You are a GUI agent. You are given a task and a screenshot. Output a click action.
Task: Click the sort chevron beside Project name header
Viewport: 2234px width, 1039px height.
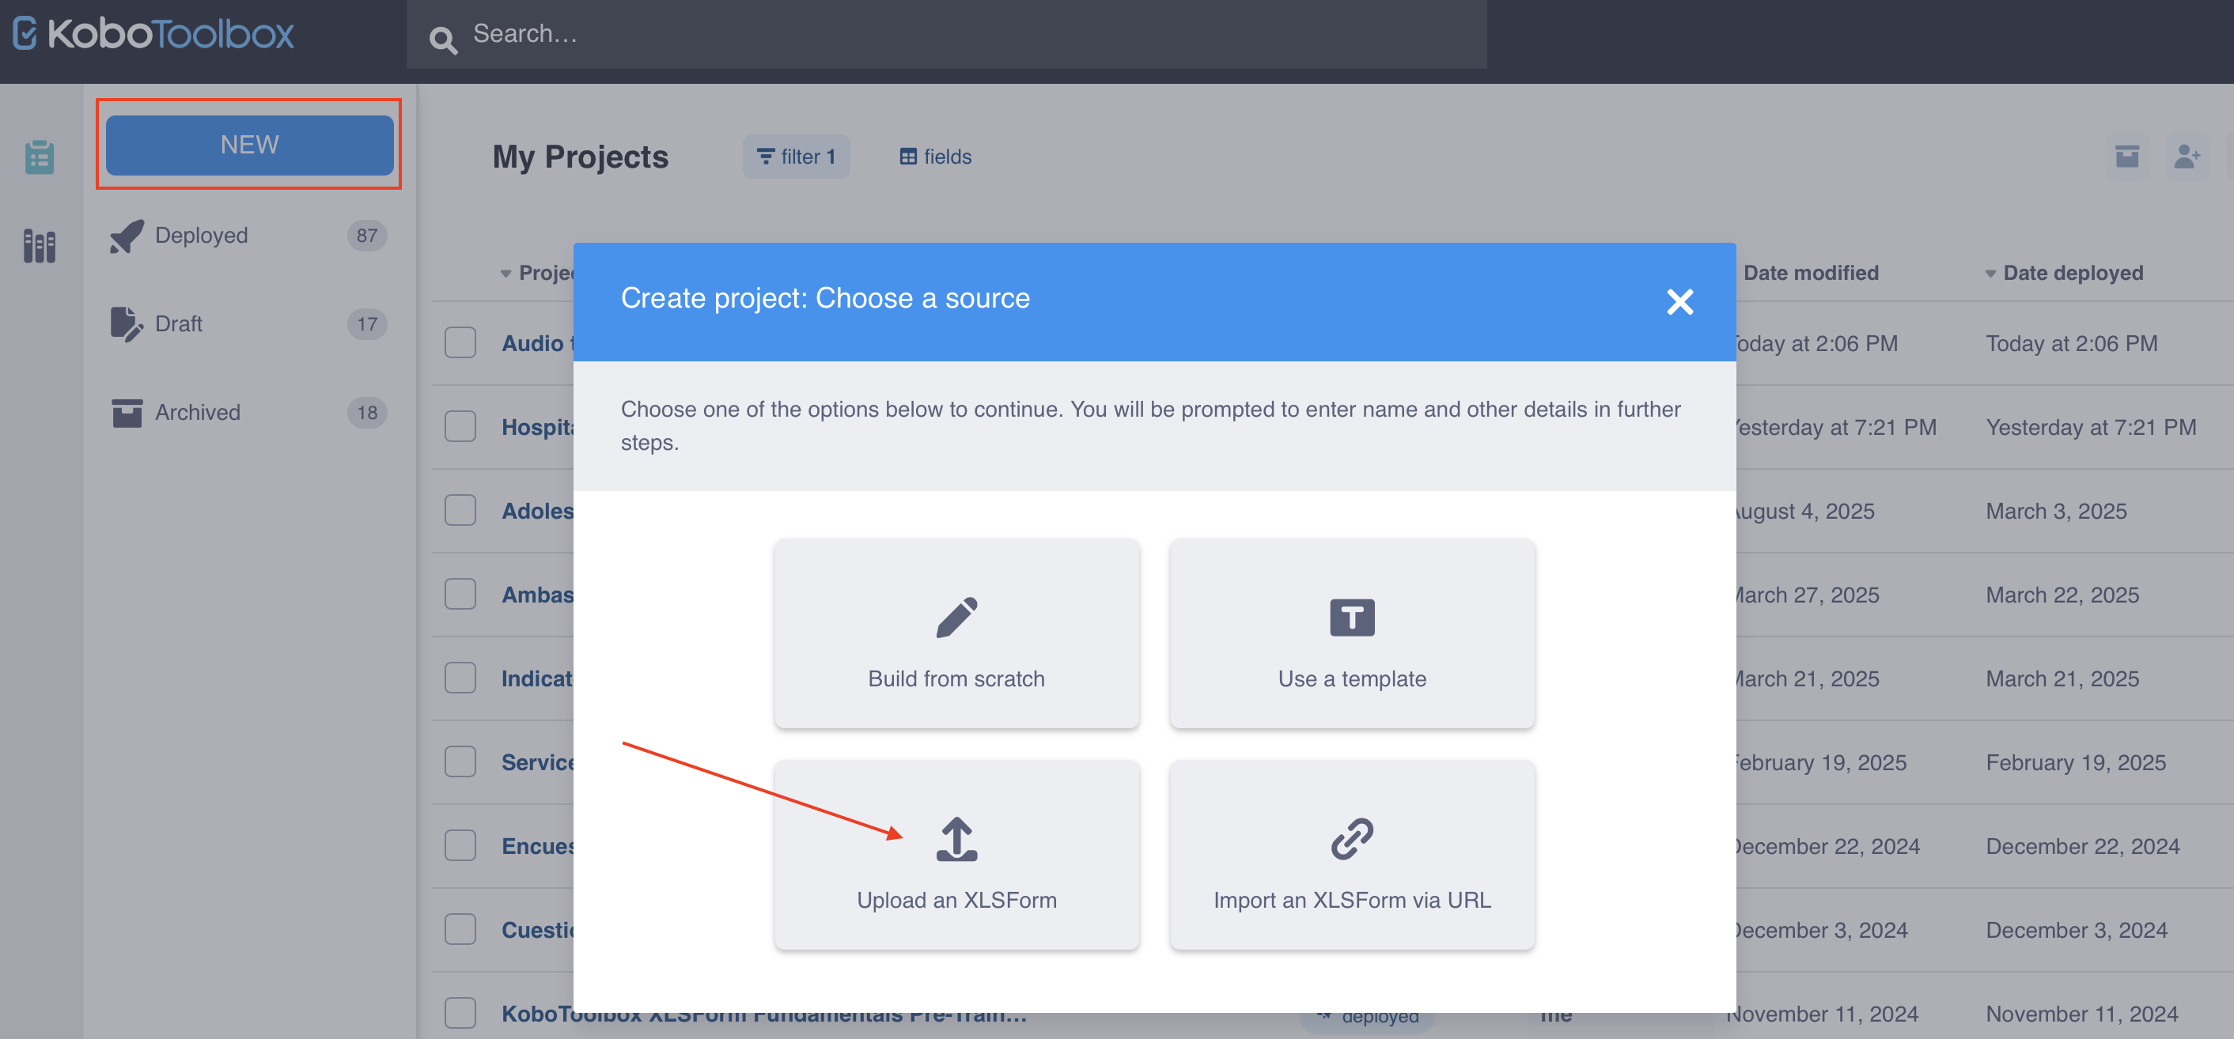[507, 272]
